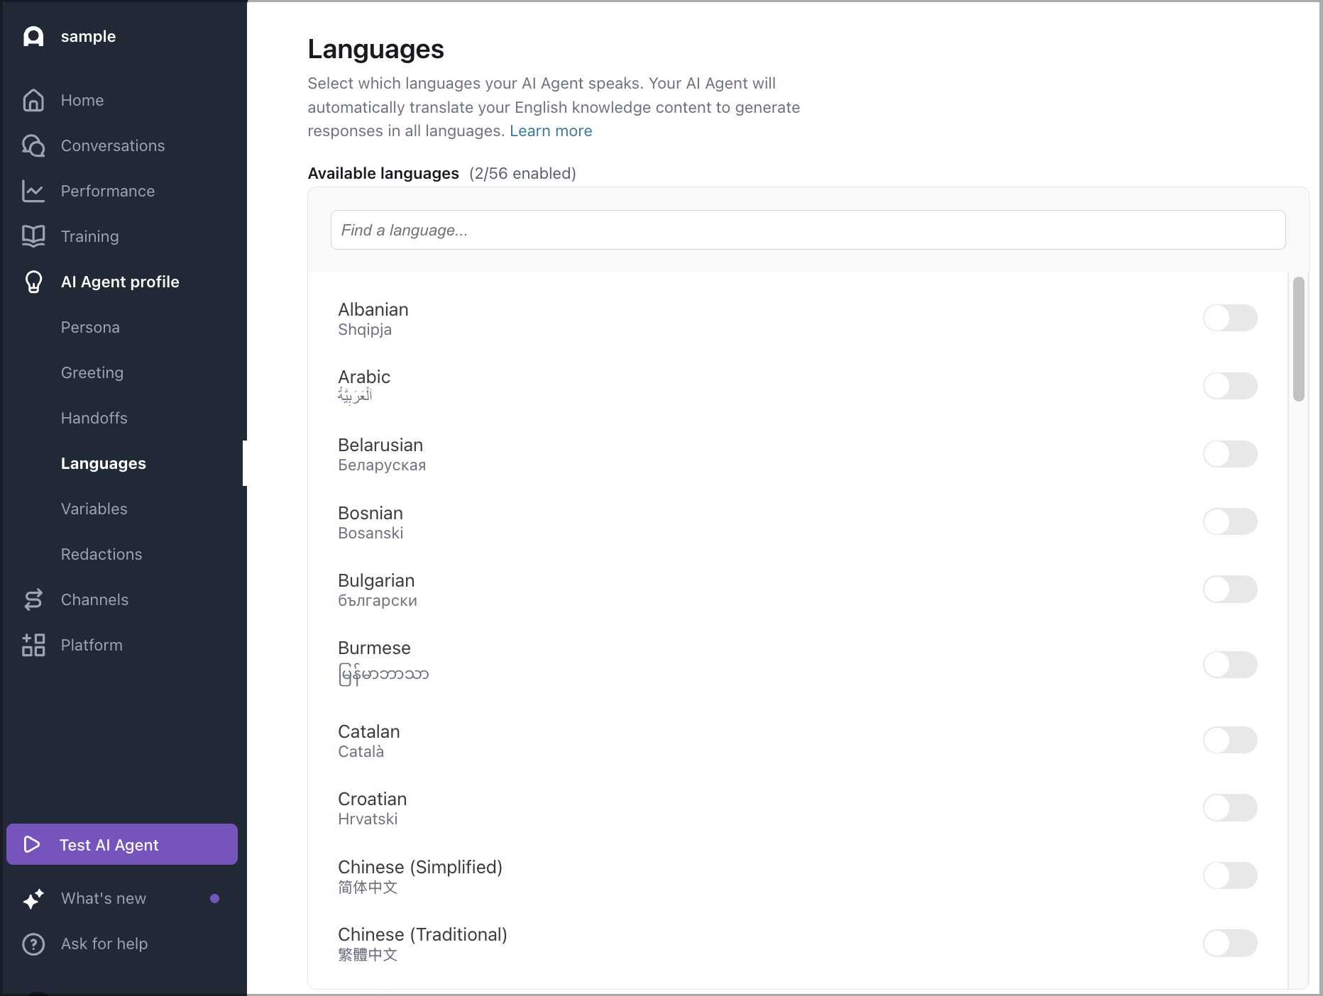This screenshot has height=996, width=1323.
Task: Click the Training book icon
Action: (33, 236)
